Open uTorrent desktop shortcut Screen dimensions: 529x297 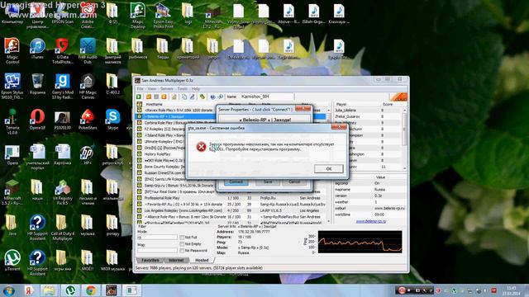(x=12, y=261)
